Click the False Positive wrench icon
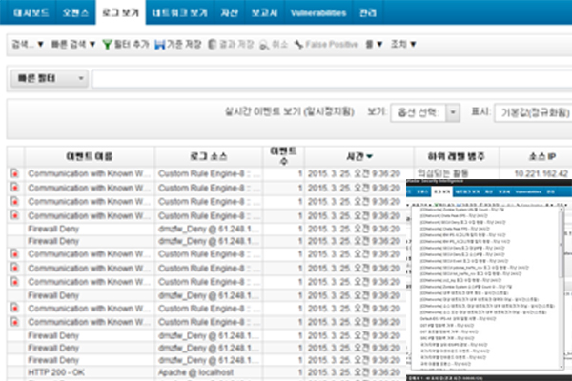572x381 pixels. coord(298,45)
